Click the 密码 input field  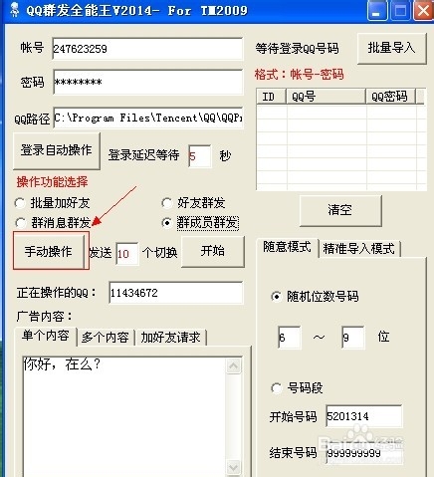[147, 82]
